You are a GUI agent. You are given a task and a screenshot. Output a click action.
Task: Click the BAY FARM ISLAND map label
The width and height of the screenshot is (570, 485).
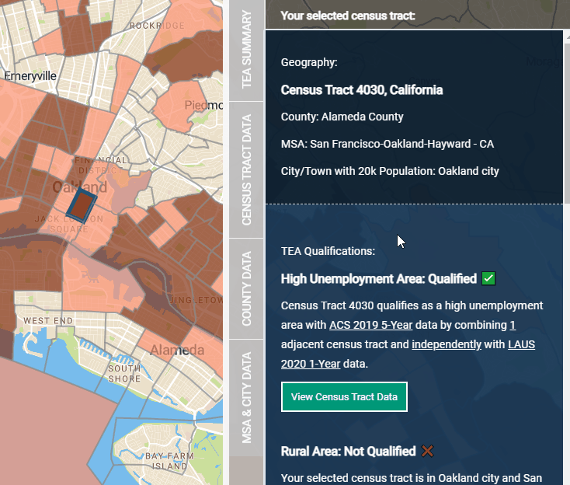pyautogui.click(x=169, y=461)
